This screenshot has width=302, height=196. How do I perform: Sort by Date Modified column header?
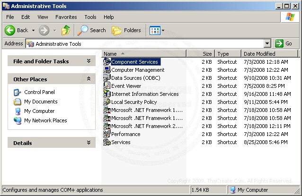click(x=269, y=54)
